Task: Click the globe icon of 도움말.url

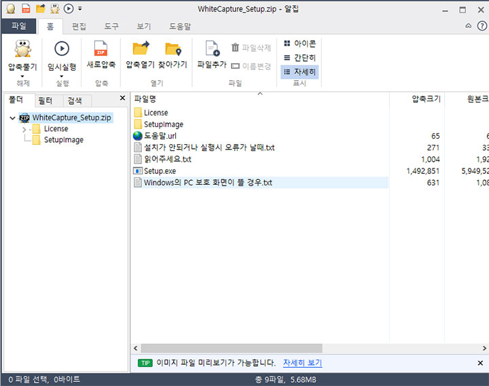Action: [137, 136]
